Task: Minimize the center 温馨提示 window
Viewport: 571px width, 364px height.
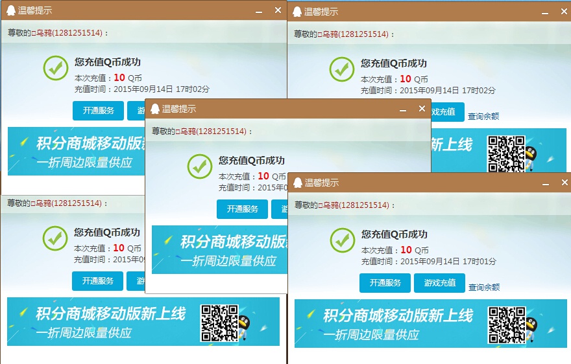Action: 403,110
